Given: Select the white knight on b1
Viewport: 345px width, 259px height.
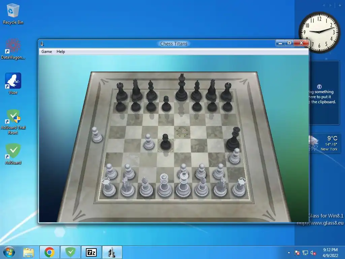Looking at the screenshot, I should (x=127, y=187).
